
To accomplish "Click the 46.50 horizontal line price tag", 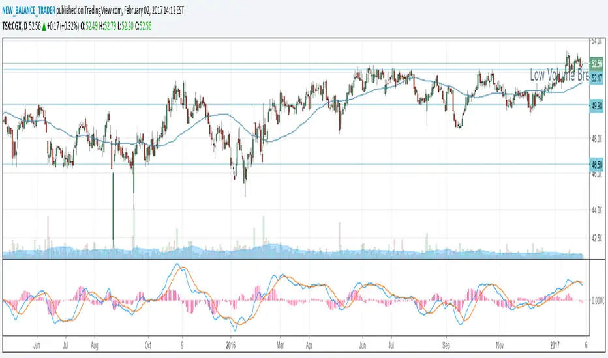I will coord(596,165).
